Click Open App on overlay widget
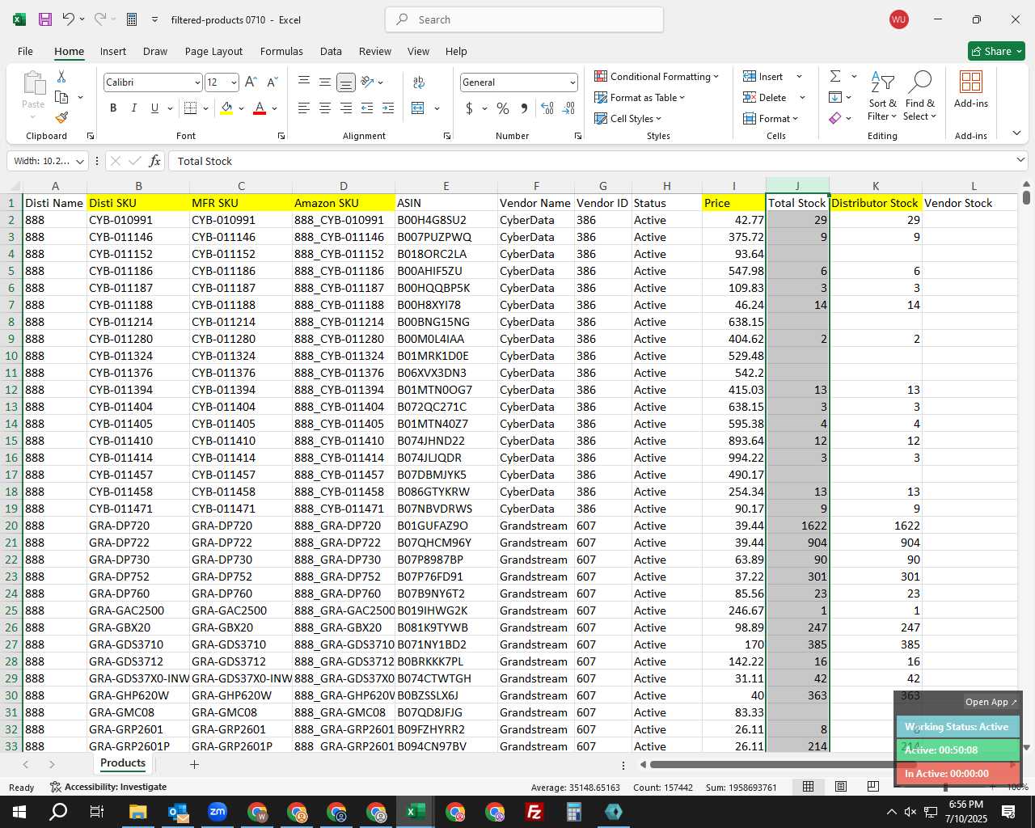The image size is (1035, 828). (991, 702)
